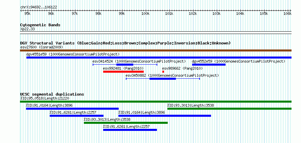Click the tiny red esv989662 loss marker
Viewport: 301px width, 143px height.
click(x=163, y=72)
